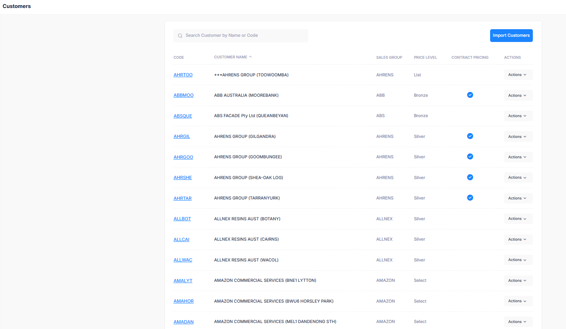Sort by Customer Name column header

point(230,57)
